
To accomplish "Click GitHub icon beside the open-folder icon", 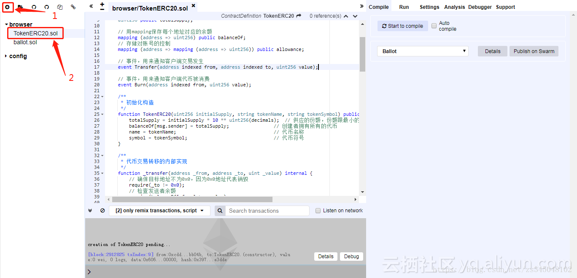I will point(34,7).
